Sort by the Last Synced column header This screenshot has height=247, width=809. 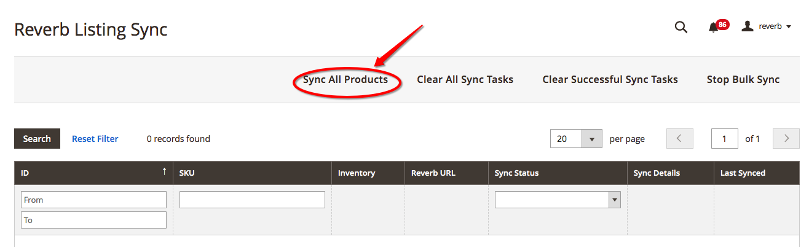coord(743,173)
